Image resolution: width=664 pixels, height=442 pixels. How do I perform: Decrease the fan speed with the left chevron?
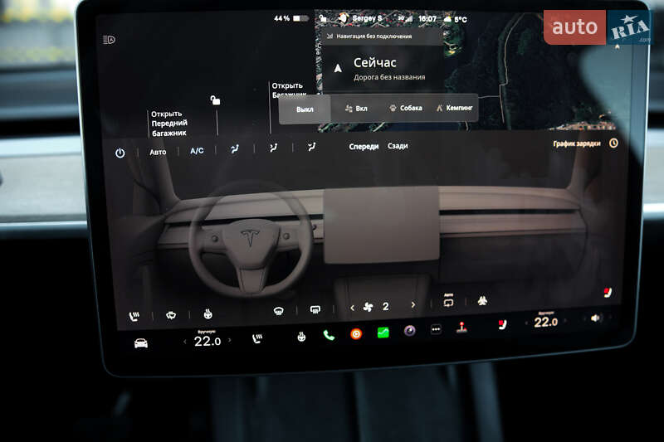click(x=352, y=308)
